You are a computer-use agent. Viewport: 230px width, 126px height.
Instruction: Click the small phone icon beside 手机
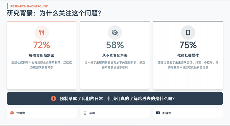(85, 113)
